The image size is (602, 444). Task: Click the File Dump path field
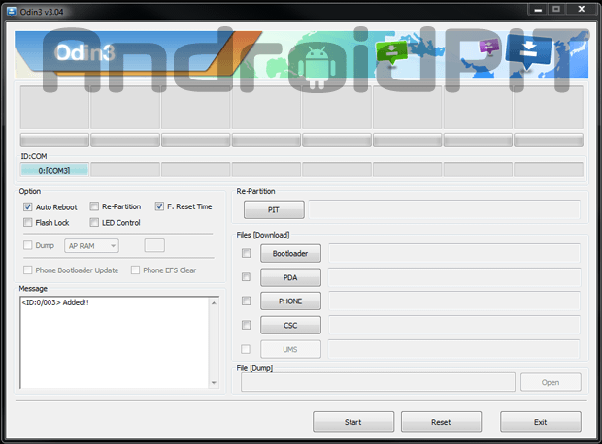[378, 382]
